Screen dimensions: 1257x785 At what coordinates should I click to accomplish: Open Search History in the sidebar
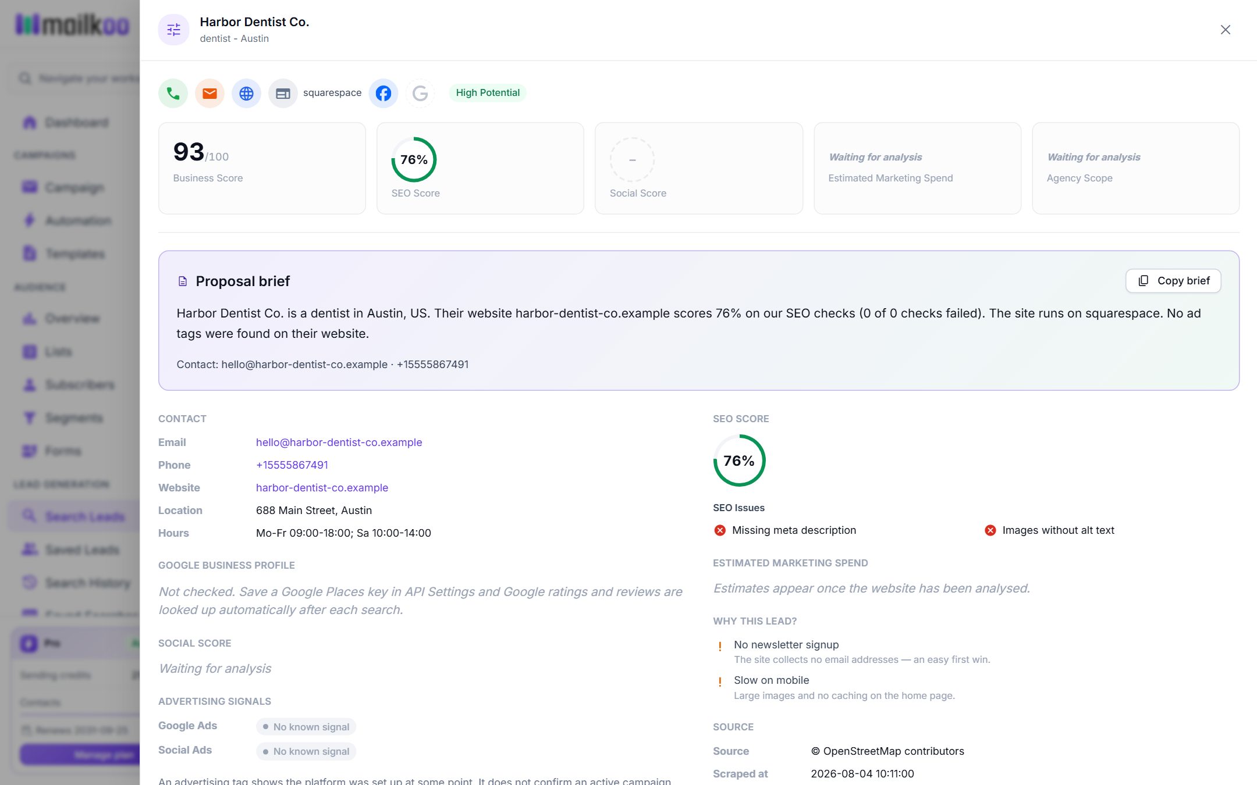click(74, 583)
